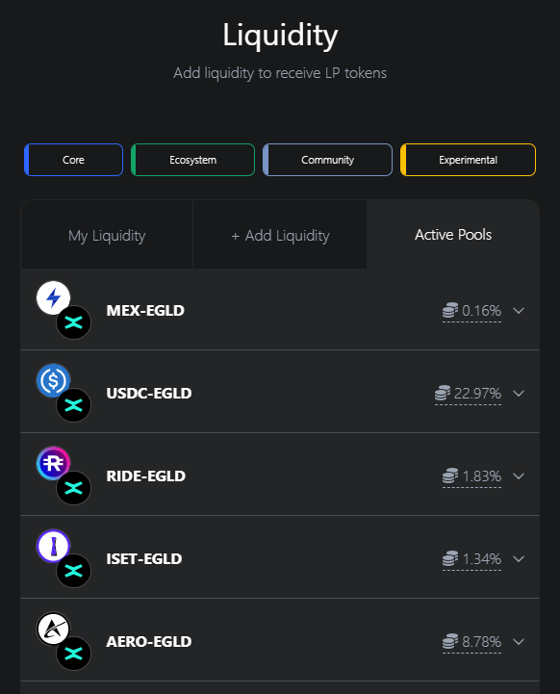Click the USDC dollar token icon

click(53, 380)
